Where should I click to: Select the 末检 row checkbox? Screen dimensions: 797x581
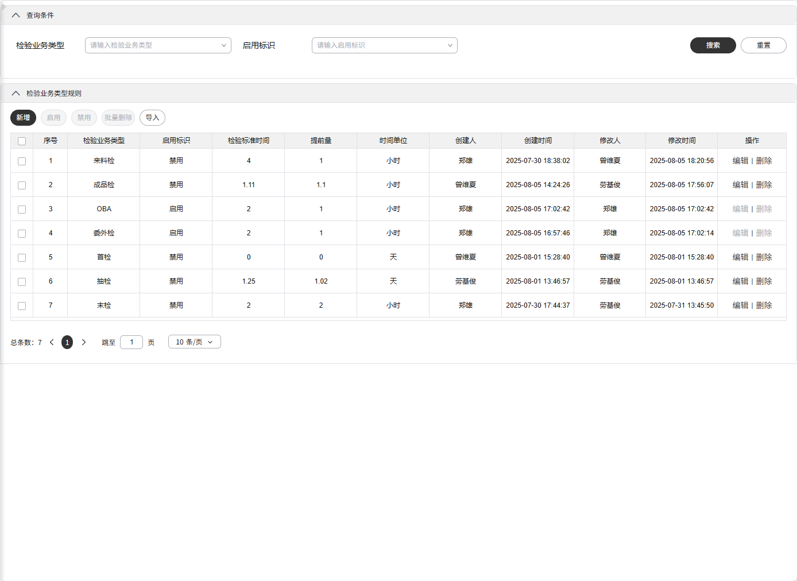22,306
